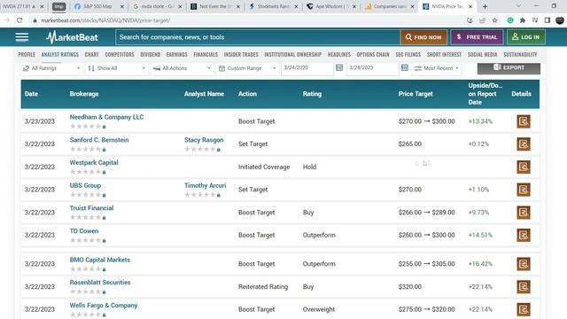
Task: Open the start date calendar picker
Action: 339,67
